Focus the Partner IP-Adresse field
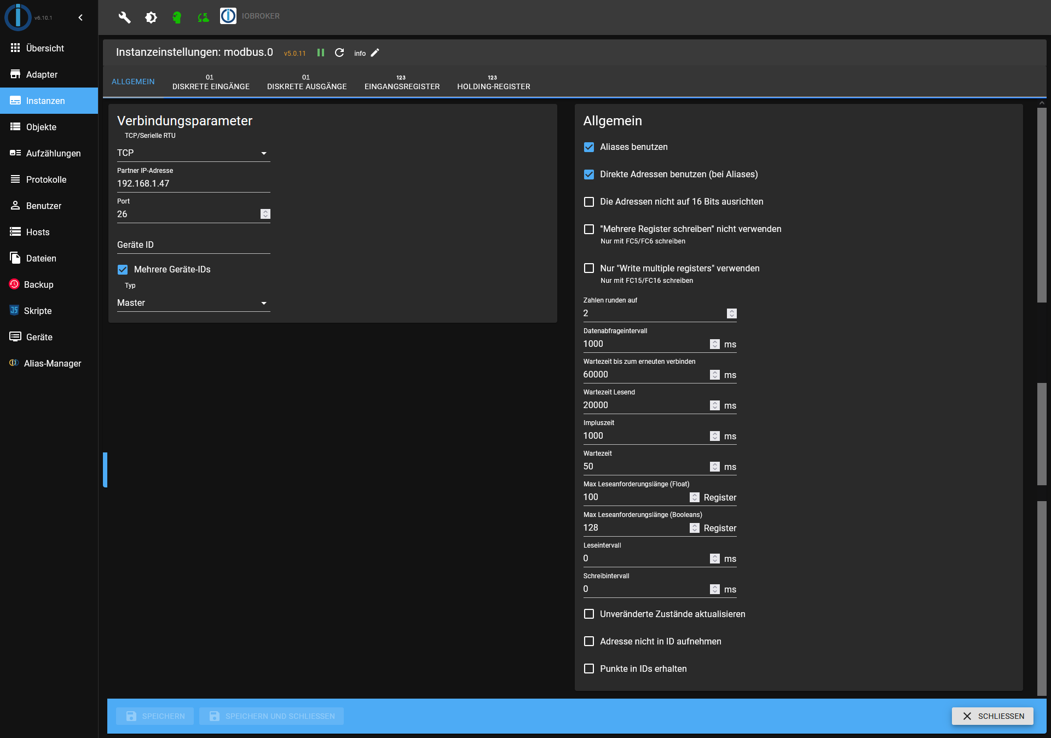 click(x=194, y=184)
